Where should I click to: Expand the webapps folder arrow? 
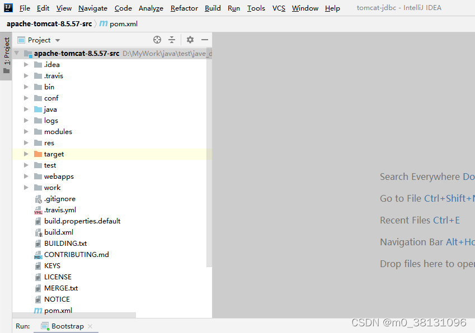coord(26,177)
